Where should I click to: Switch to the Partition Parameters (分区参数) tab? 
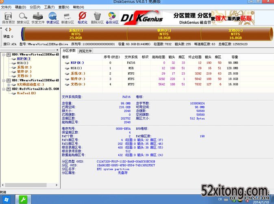point(69,50)
